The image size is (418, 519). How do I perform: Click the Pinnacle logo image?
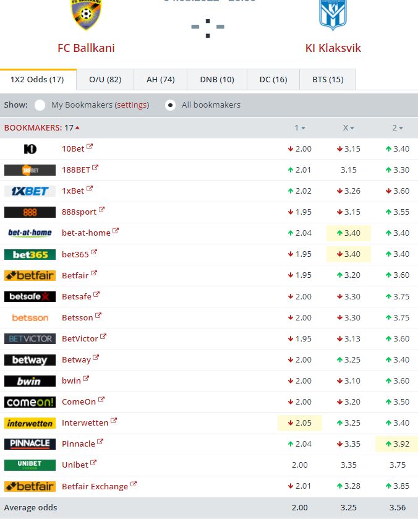click(30, 444)
